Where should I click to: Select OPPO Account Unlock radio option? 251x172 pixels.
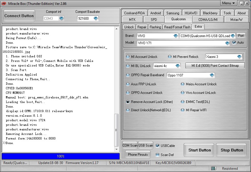point(128,93)
